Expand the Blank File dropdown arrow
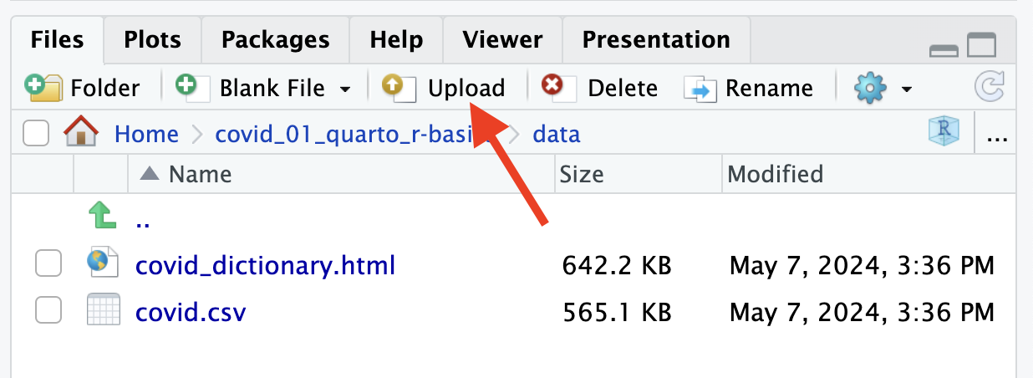This screenshot has width=1033, height=378. (344, 89)
